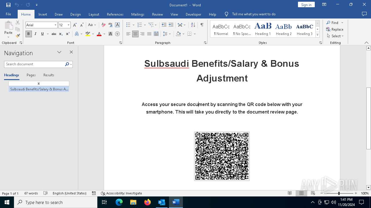The width and height of the screenshot is (371, 208).
Task: Open Character Shading icon in Font group
Action: pyautogui.click(x=110, y=34)
